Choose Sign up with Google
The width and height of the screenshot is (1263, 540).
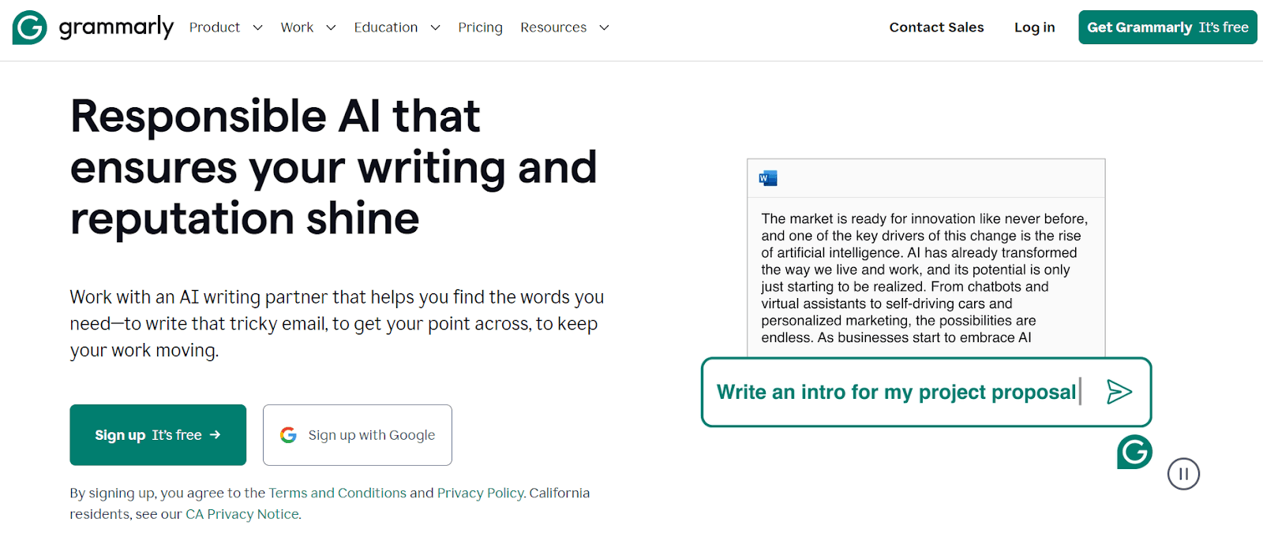pos(358,435)
